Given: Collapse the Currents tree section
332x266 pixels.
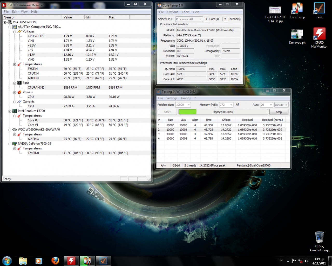Looking at the screenshot, I should [15, 102].
